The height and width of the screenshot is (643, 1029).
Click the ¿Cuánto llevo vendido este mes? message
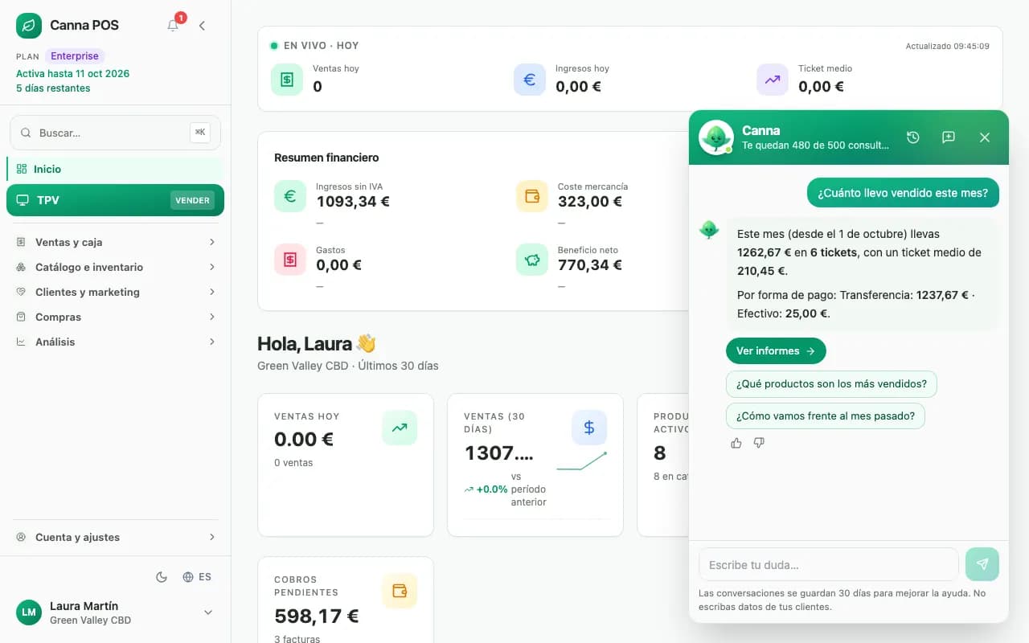pyautogui.click(x=903, y=193)
